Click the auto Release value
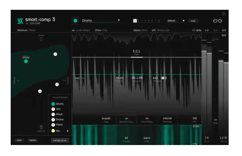The height and width of the screenshot is (156, 242). pos(155,78)
